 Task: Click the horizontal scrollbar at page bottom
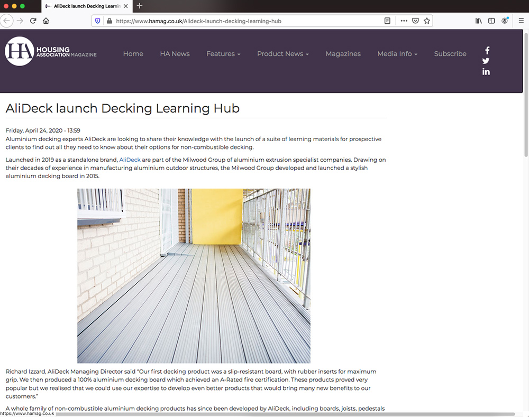[x=285, y=414]
